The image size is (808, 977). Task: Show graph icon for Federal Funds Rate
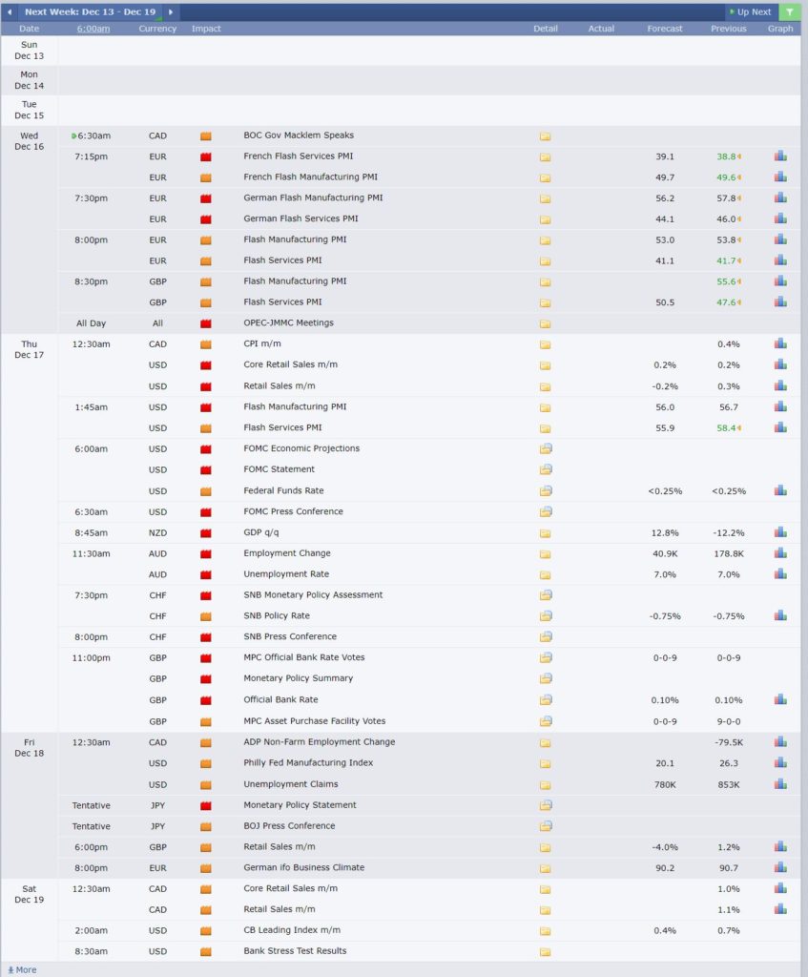[x=780, y=490]
